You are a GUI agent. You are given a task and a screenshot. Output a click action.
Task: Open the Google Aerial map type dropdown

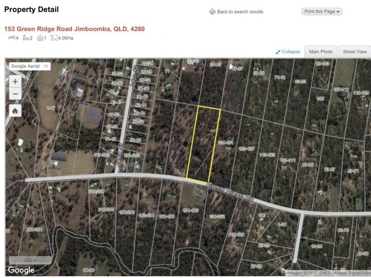pos(30,66)
